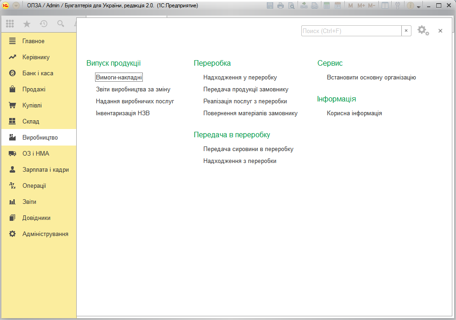Screen dimensions: 456x320
Task: Click the Save diskette icon
Action: tap(270, 6)
